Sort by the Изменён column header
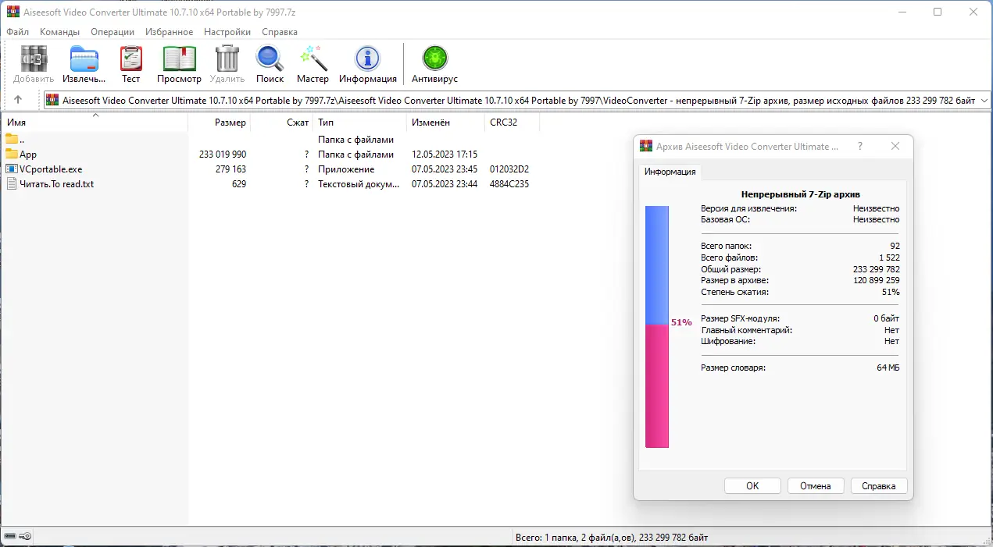 445,123
